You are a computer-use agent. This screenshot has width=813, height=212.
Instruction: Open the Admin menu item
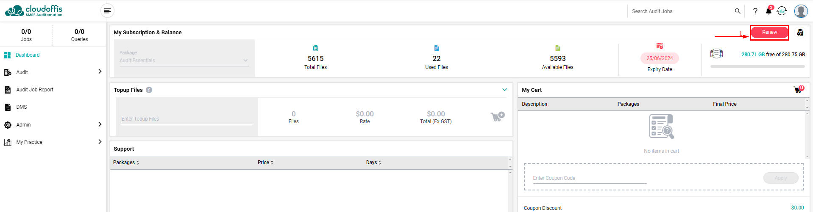23,125
